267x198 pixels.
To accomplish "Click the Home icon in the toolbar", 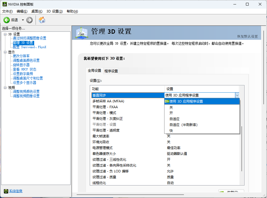I will (42, 20).
